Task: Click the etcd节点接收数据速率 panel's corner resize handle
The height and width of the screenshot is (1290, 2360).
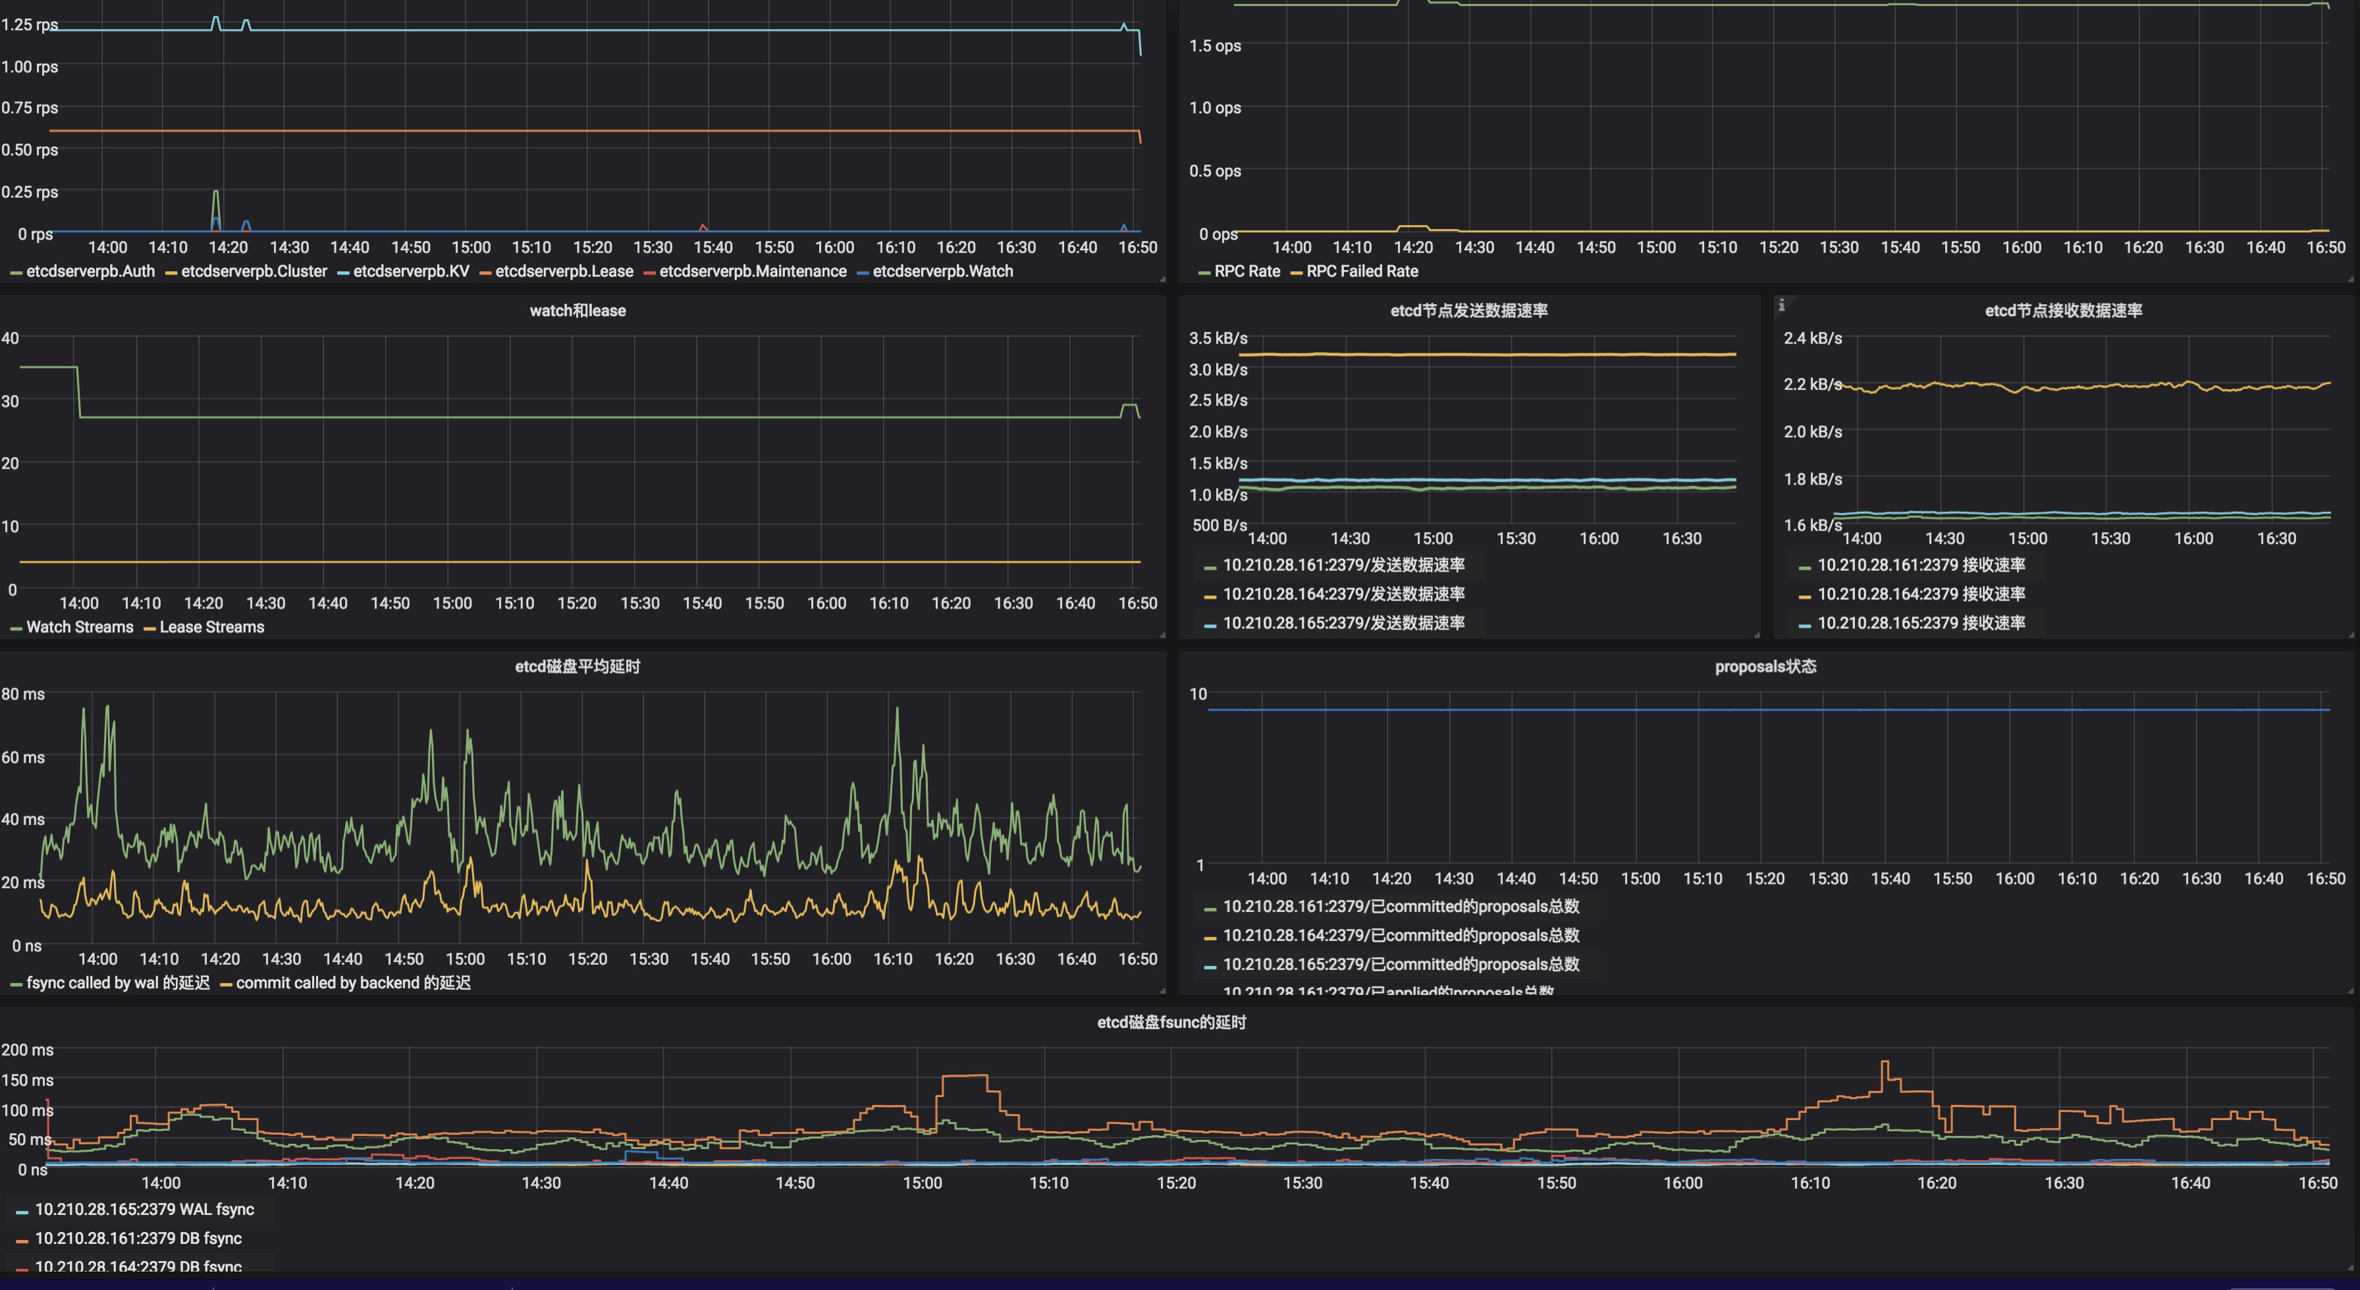Action: pos(2351,634)
